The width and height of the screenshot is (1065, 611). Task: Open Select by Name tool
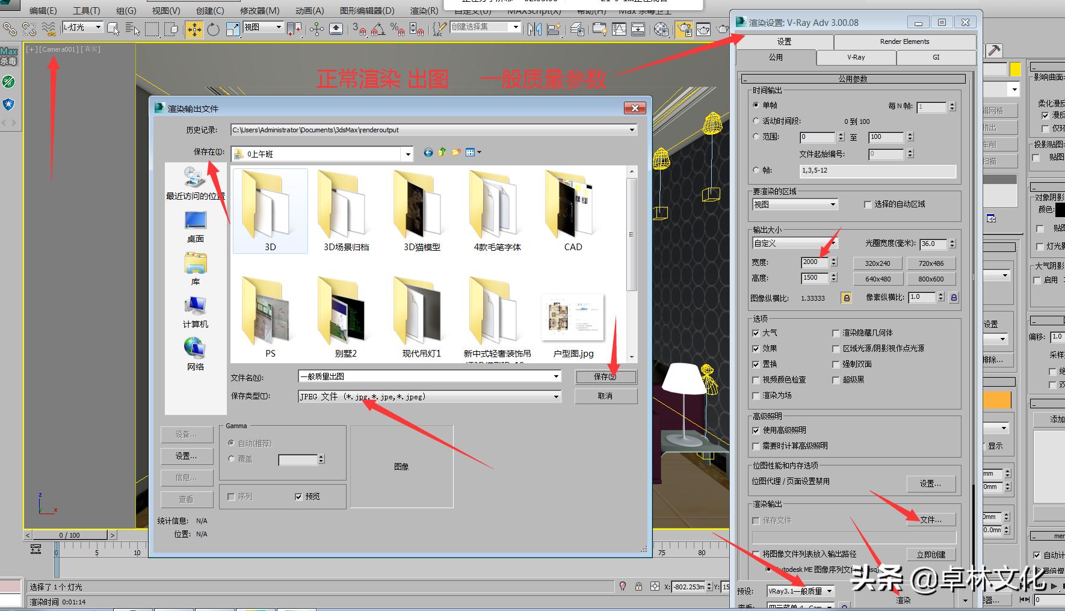133,28
